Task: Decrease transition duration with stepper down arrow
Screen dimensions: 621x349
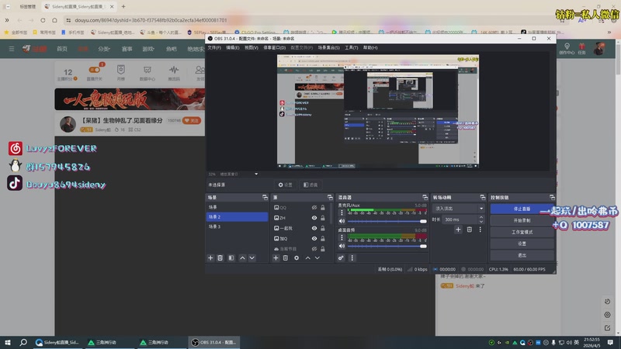Action: [x=481, y=222]
